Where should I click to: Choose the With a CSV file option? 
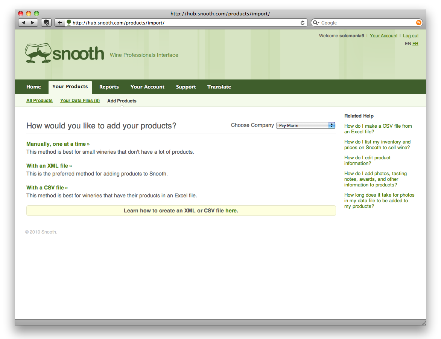click(47, 188)
